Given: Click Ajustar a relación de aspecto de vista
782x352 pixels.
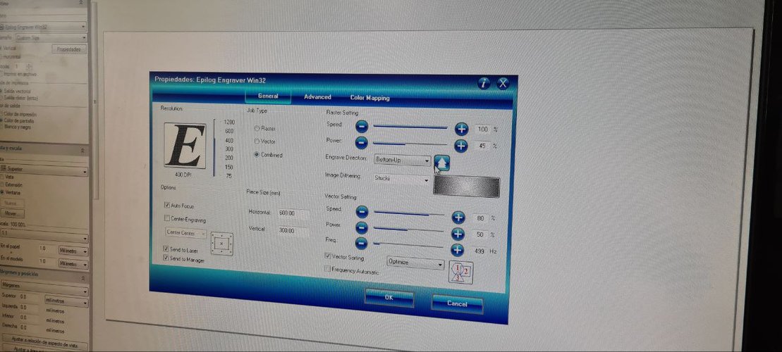Looking at the screenshot, I should point(44,343).
